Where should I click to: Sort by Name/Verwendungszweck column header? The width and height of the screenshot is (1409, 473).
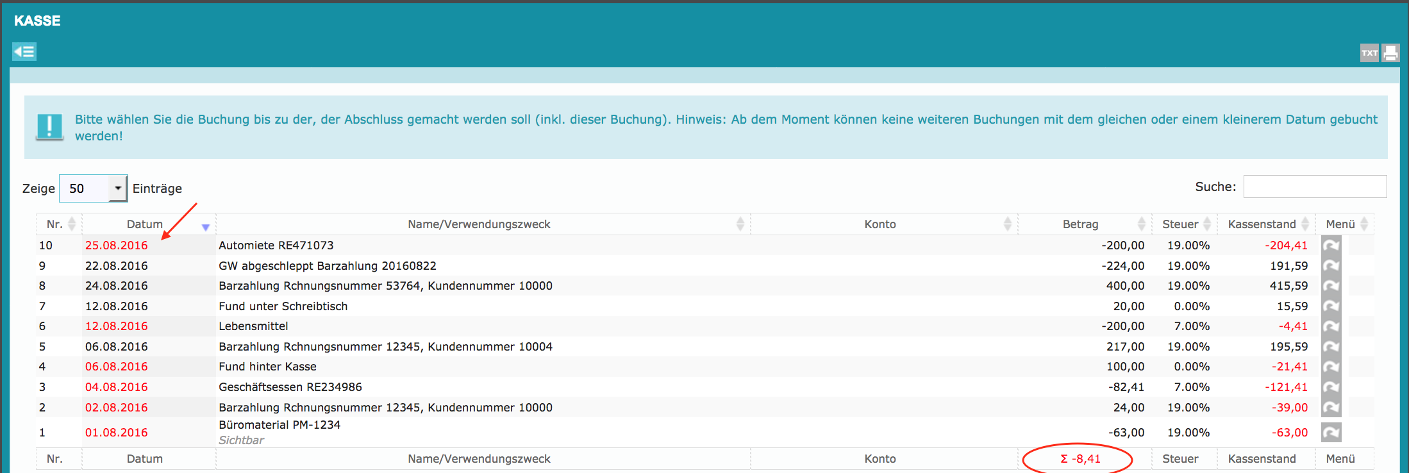click(x=479, y=224)
